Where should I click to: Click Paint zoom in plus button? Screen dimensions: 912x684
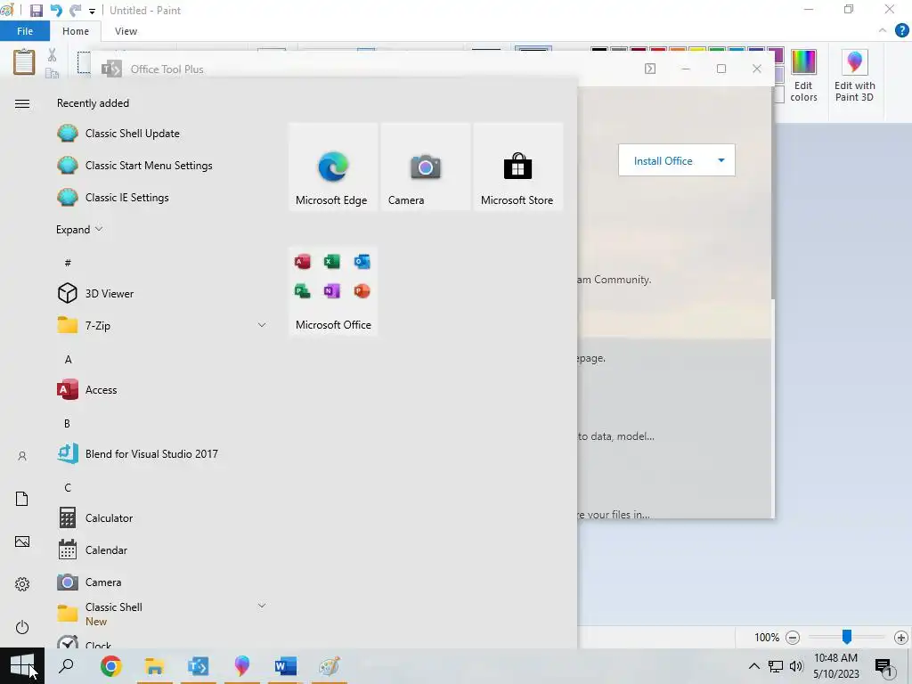coord(901,638)
